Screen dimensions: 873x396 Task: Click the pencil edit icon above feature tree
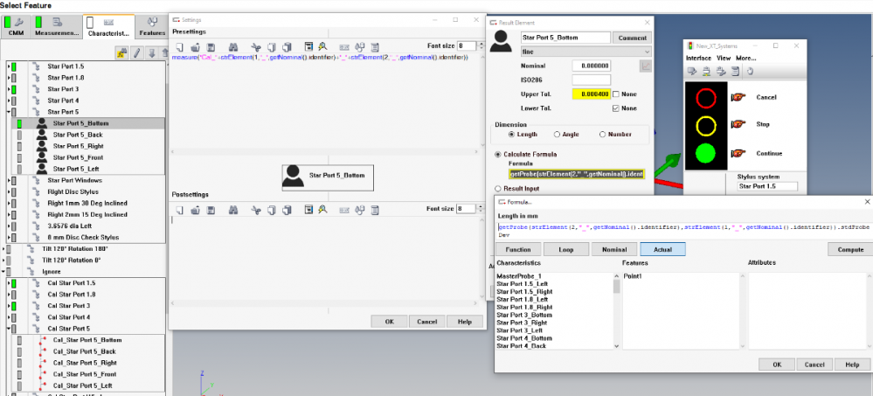136,53
